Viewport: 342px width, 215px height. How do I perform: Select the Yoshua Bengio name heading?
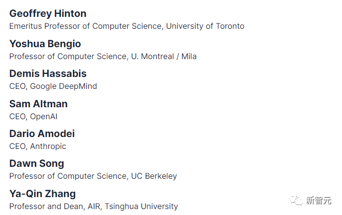pos(45,44)
